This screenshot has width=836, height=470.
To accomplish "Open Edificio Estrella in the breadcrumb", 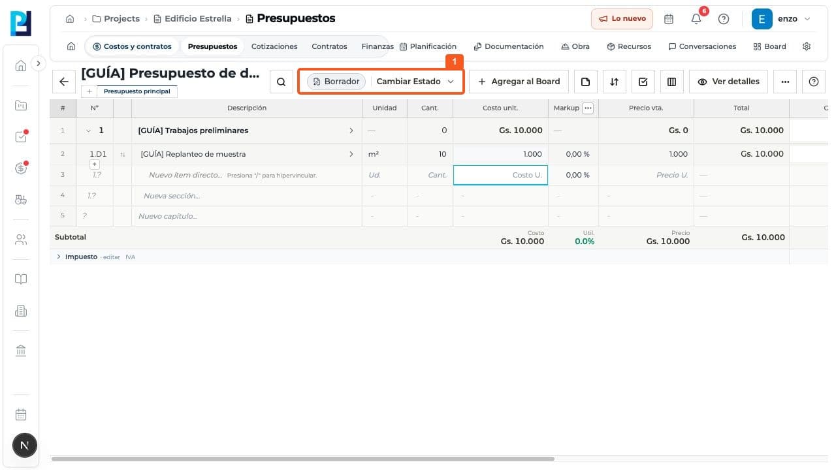I will pyautogui.click(x=193, y=19).
